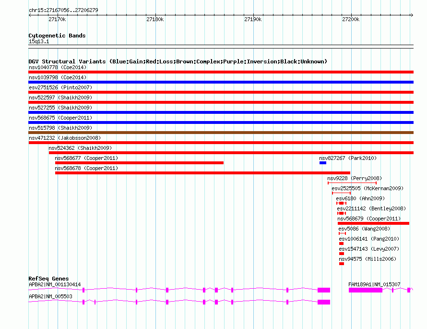427x329 pixels.
Task: Open esv2525505 (McKernan2009) variant label
Action: pyautogui.click(x=368, y=188)
